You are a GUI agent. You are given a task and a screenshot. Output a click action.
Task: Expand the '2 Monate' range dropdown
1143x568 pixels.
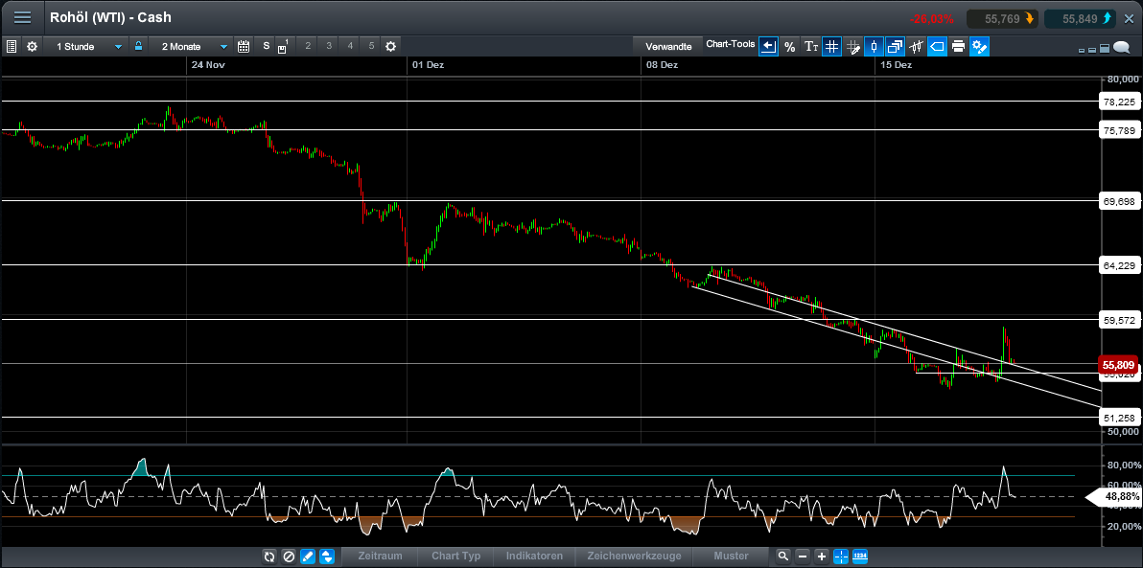click(189, 46)
